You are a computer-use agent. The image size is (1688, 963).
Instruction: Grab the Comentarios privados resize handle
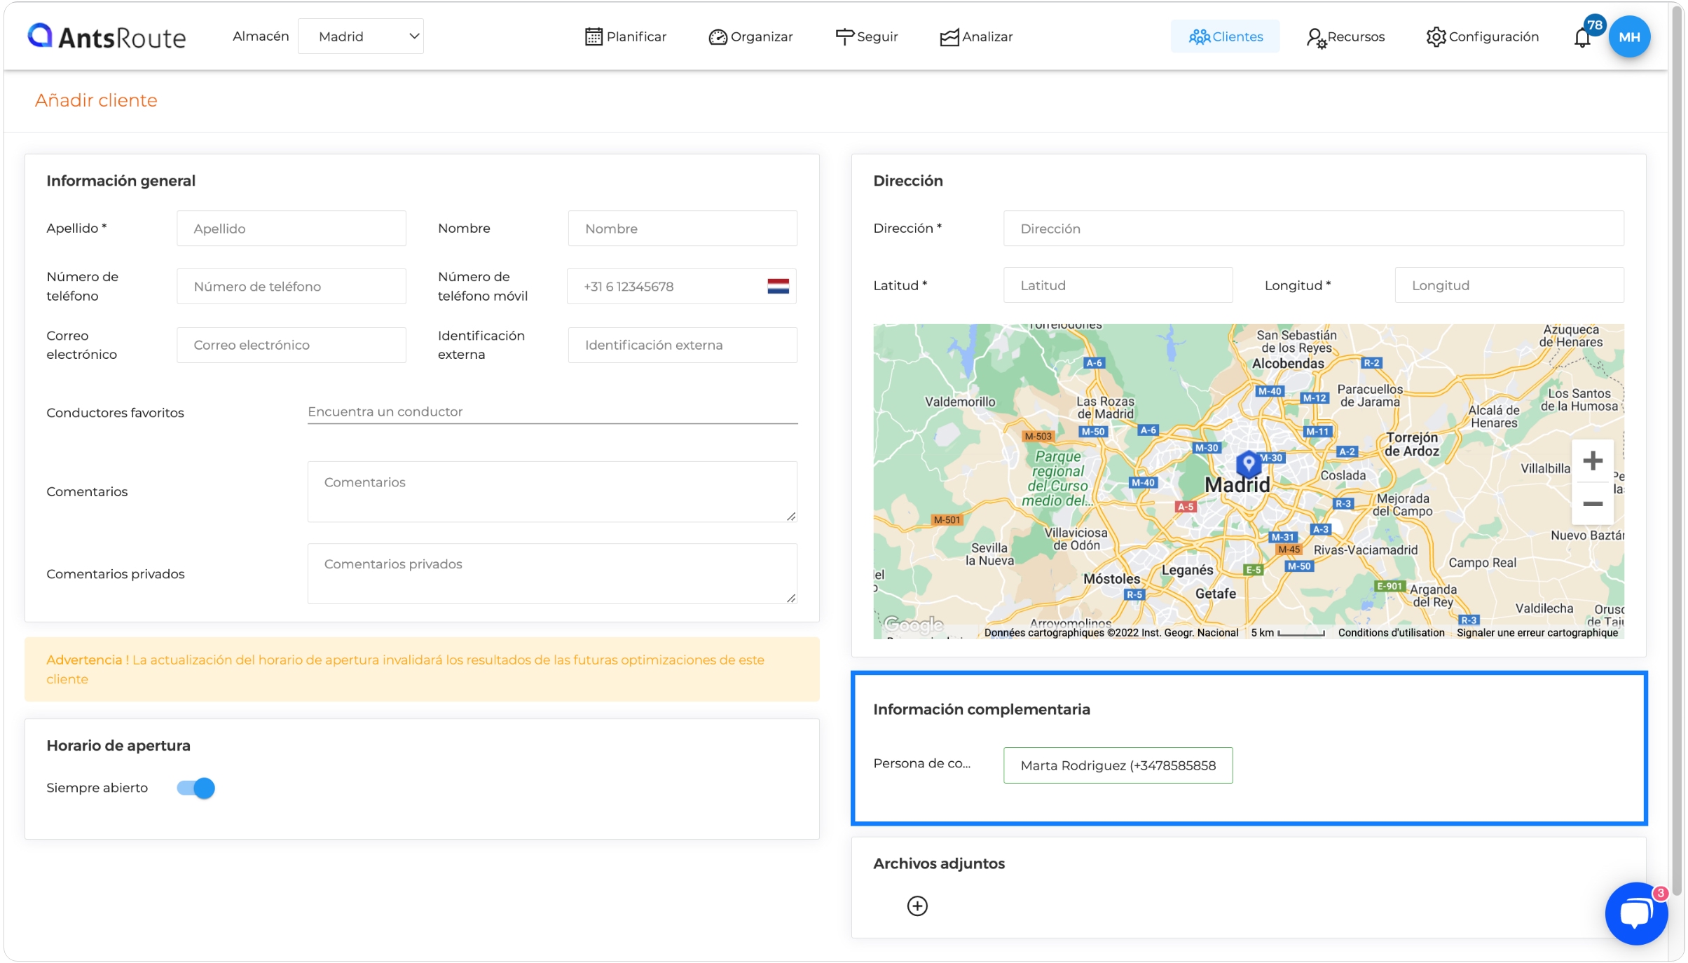(791, 598)
